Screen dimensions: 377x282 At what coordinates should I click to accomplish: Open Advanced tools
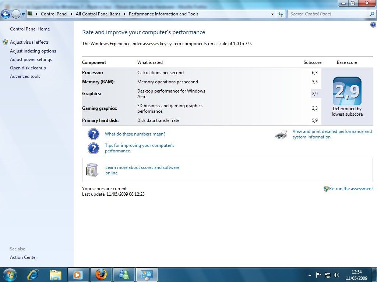click(x=25, y=76)
